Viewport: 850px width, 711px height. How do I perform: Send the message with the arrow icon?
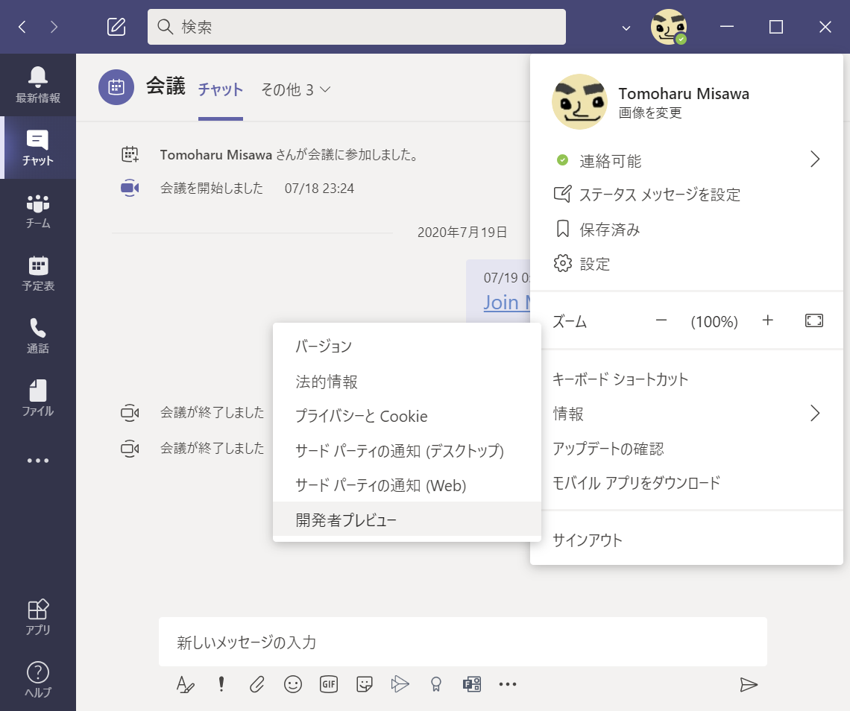tap(749, 684)
